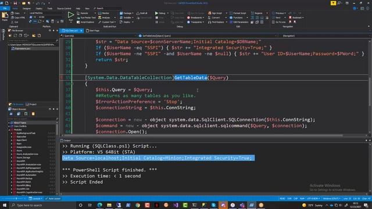Open the Script Explorer tool
This screenshot has height=209, width=372.
pos(85,22)
